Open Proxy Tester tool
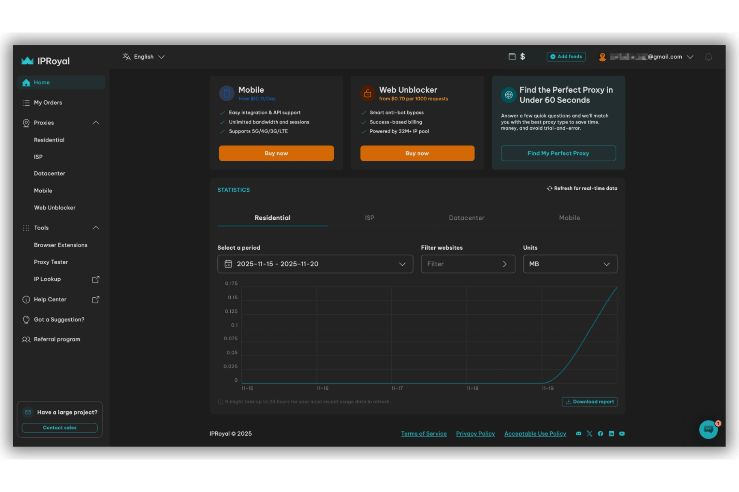This screenshot has height=492, width=739. [x=51, y=262]
